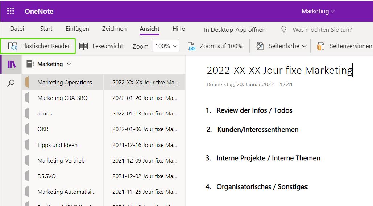The height and width of the screenshot is (206, 373).
Task: Open page 2021-12-02 Jour fixe Ma...
Action: (145, 176)
